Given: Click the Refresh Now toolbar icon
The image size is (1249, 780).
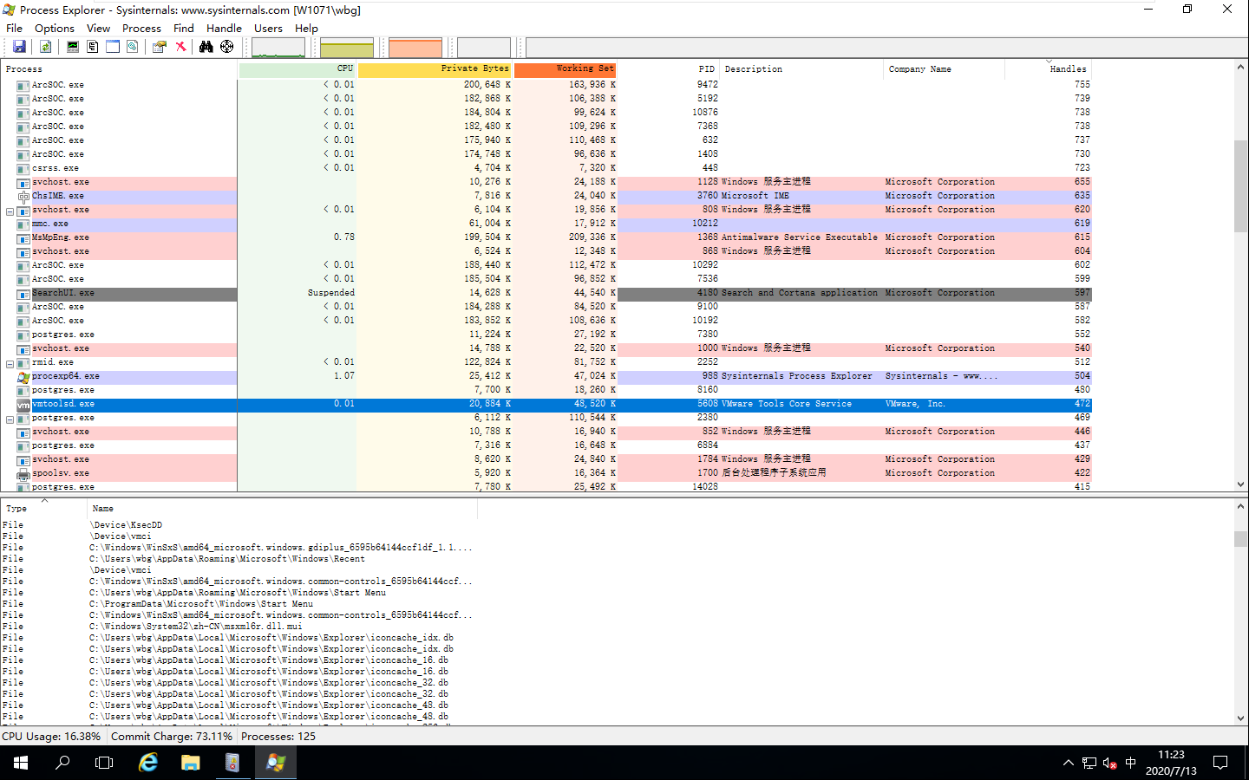Looking at the screenshot, I should click(45, 47).
